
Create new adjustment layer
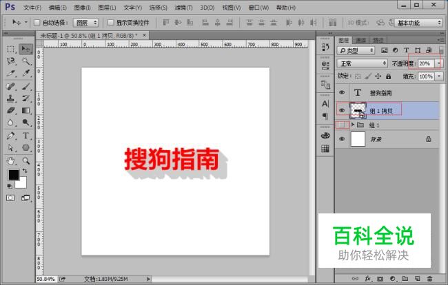coord(393,278)
